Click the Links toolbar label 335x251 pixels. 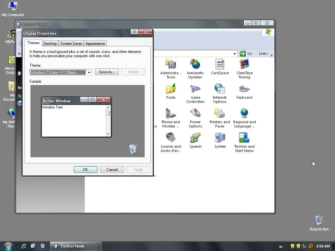click(263, 54)
